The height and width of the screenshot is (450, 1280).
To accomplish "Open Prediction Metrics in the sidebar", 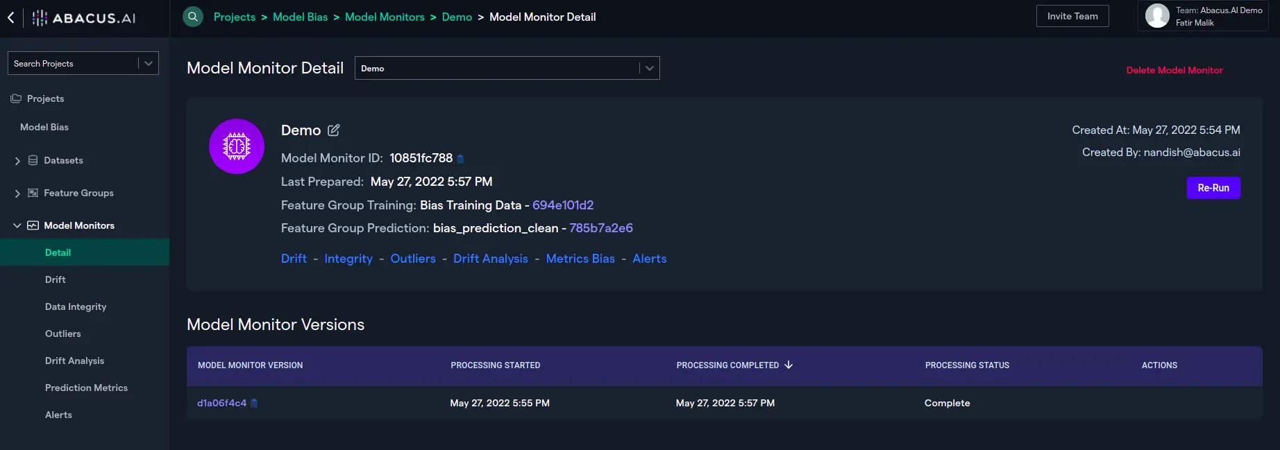I will click(x=86, y=388).
